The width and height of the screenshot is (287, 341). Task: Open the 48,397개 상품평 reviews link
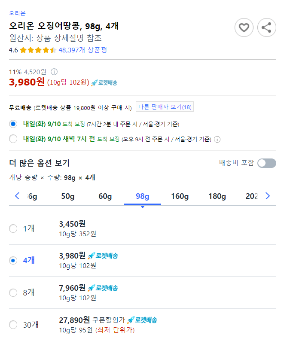pos(82,50)
